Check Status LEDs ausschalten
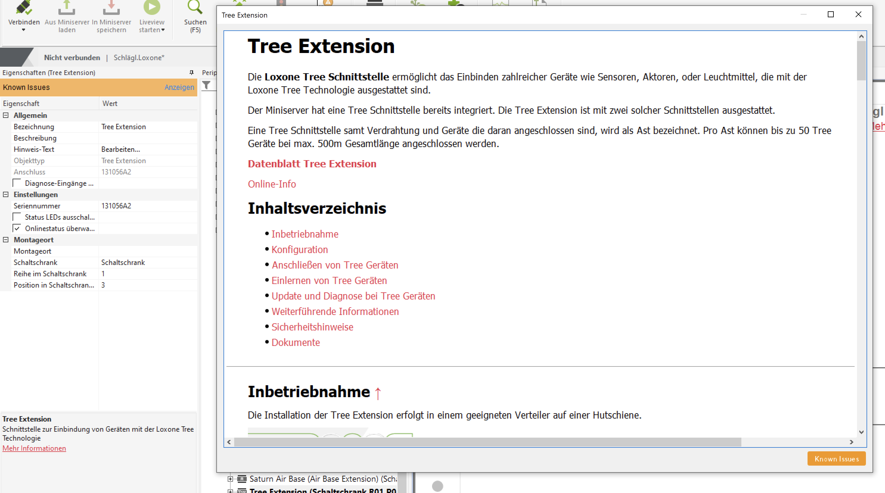 pos(16,217)
